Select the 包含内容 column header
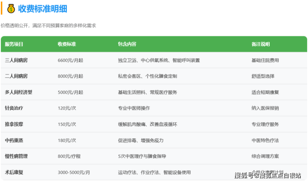The height and width of the screenshot is (182, 308). [x=127, y=44]
